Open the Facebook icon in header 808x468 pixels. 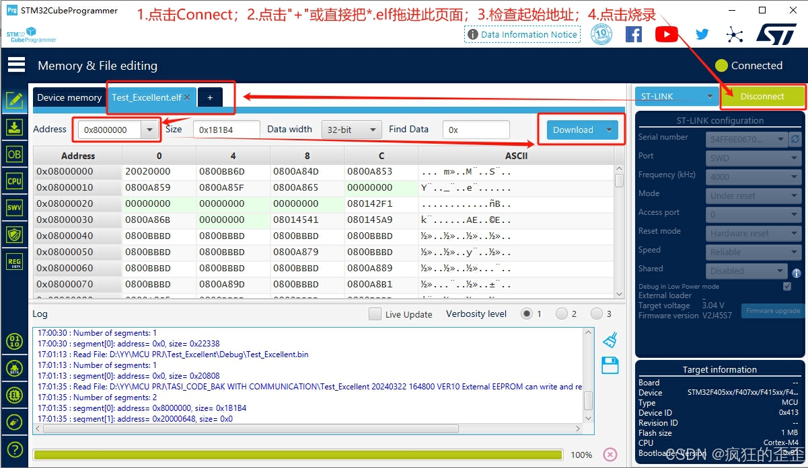pyautogui.click(x=634, y=34)
